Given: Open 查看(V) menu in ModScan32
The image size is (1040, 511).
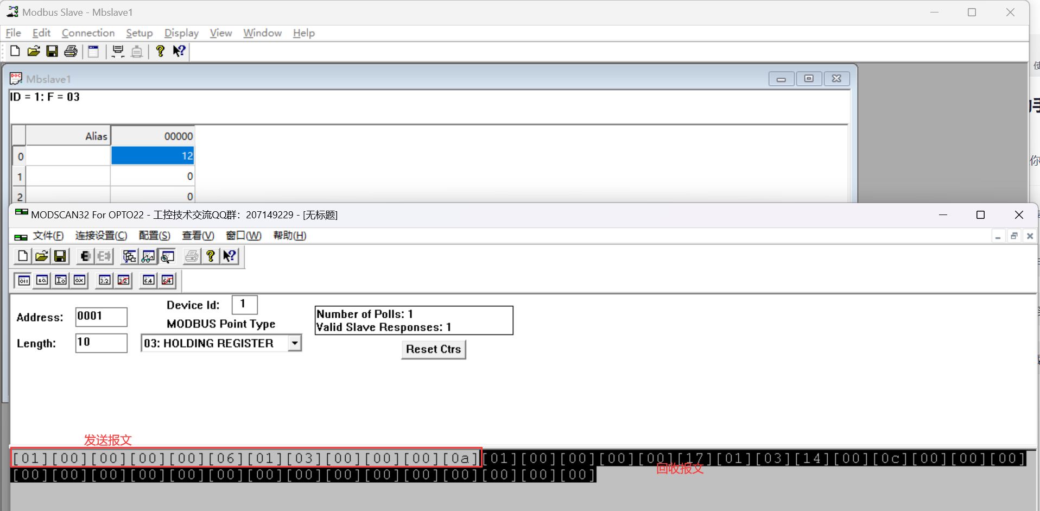Looking at the screenshot, I should click(x=198, y=236).
